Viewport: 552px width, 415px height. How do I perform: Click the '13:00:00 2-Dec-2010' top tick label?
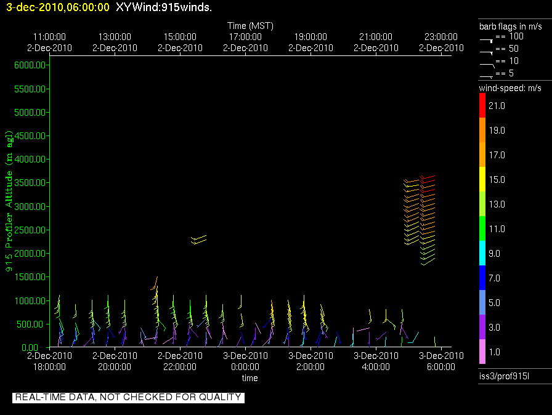pyautogui.click(x=115, y=42)
